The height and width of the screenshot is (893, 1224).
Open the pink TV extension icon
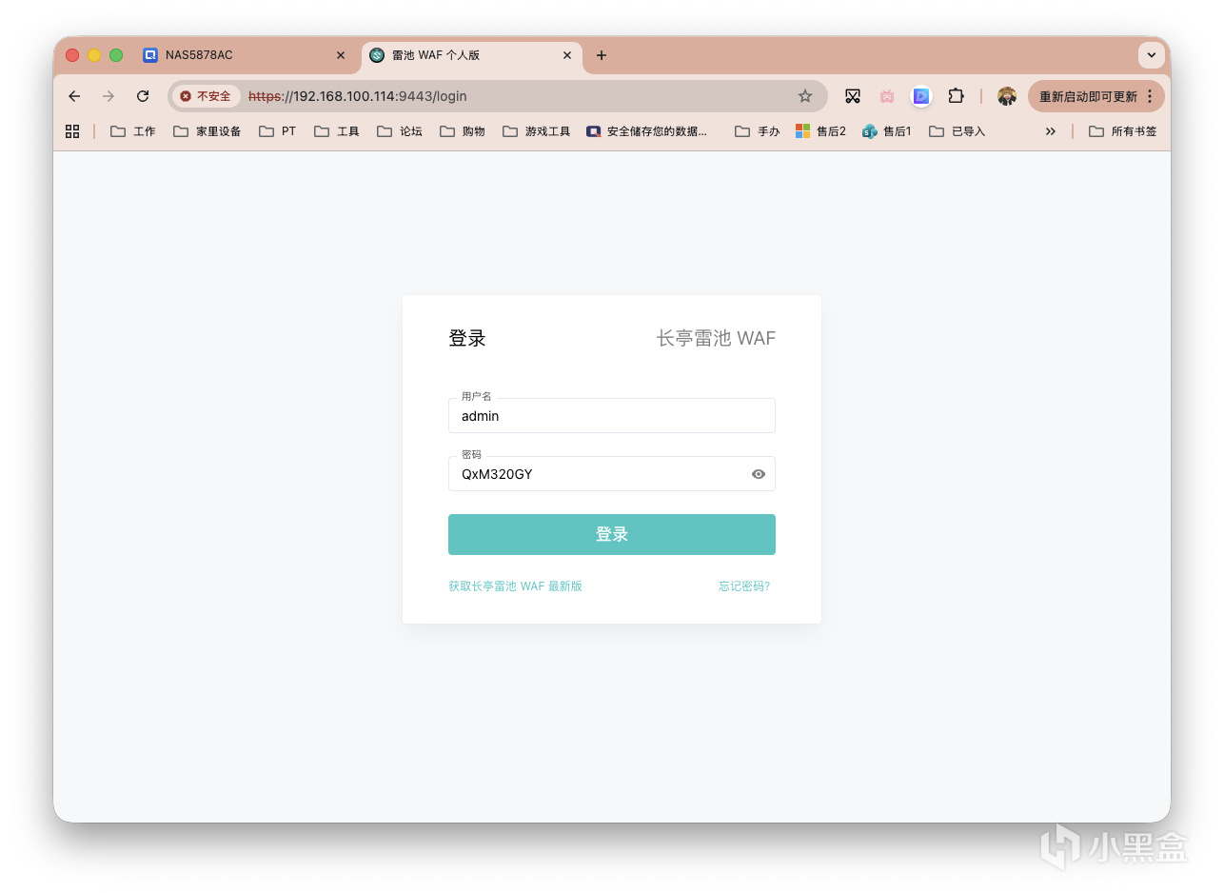887,96
